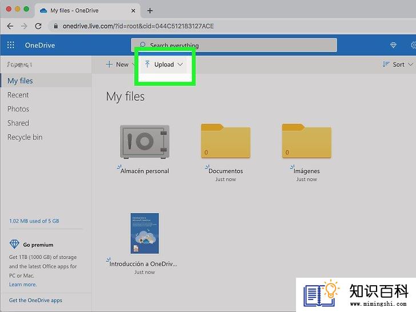This screenshot has width=416, height=312.
Task: Click the Imágenes folder name
Action: pyautogui.click(x=306, y=171)
